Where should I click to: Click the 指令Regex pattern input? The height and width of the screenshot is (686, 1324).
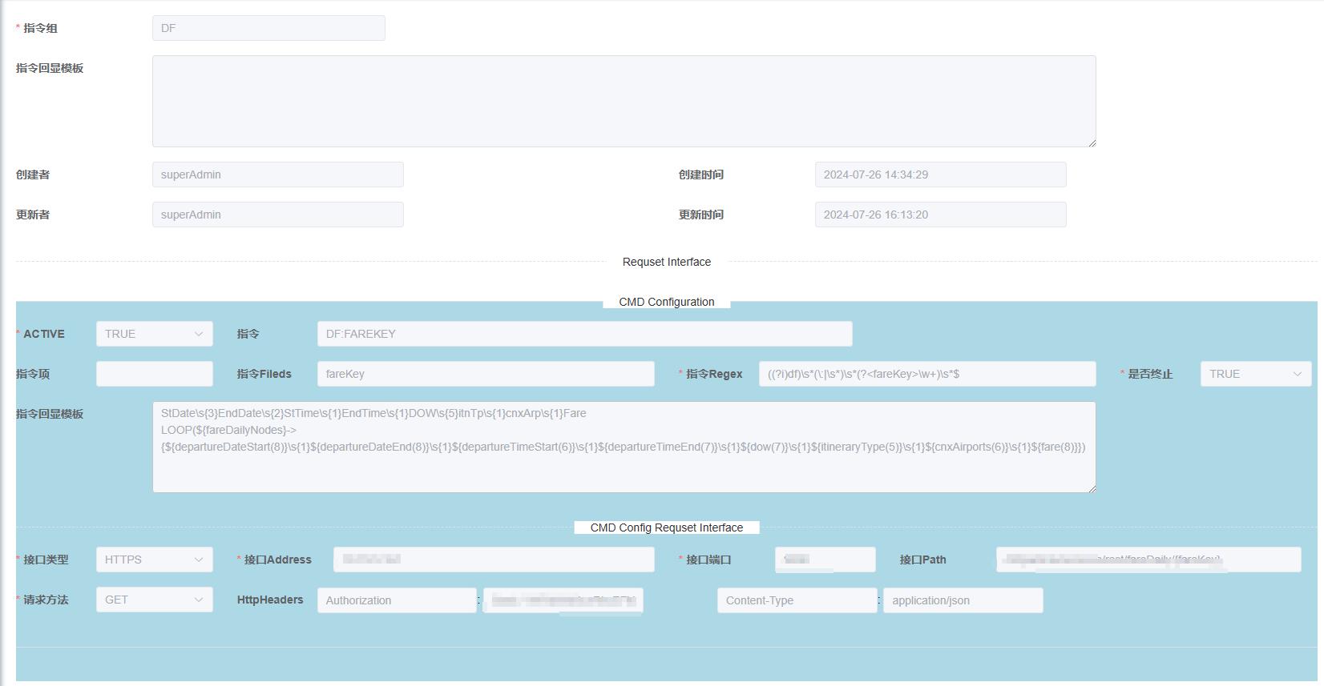pyautogui.click(x=926, y=374)
